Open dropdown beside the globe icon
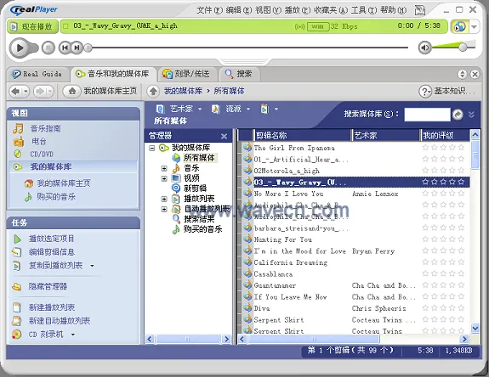This screenshot has height=377, width=489. point(474,27)
